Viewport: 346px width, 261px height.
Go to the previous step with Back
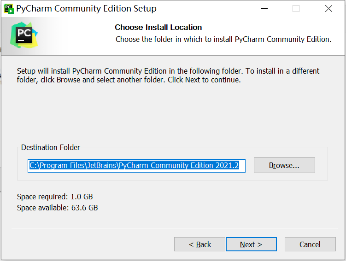point(199,244)
